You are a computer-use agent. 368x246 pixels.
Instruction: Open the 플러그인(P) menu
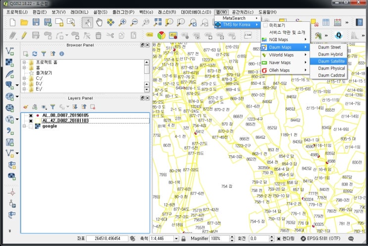tap(123, 12)
